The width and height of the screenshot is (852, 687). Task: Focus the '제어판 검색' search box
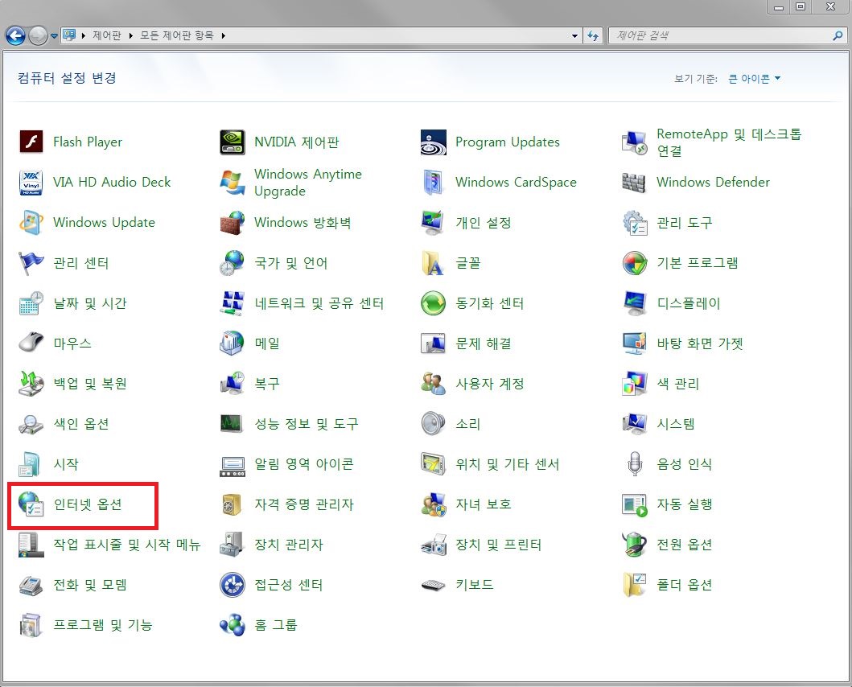[728, 36]
